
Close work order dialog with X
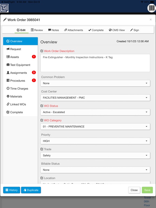[151, 19]
